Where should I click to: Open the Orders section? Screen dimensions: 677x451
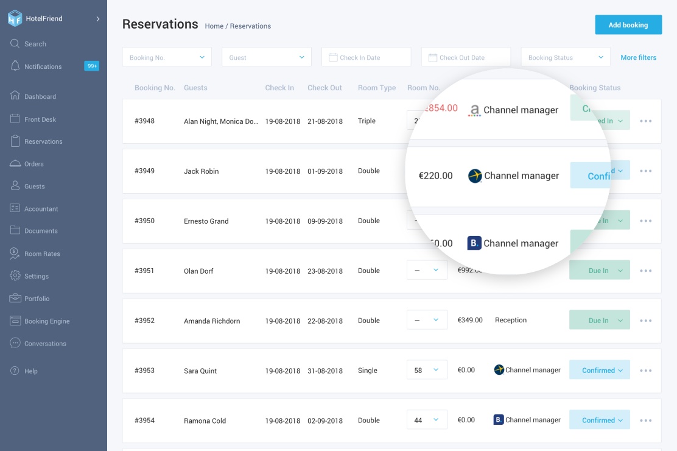(33, 164)
